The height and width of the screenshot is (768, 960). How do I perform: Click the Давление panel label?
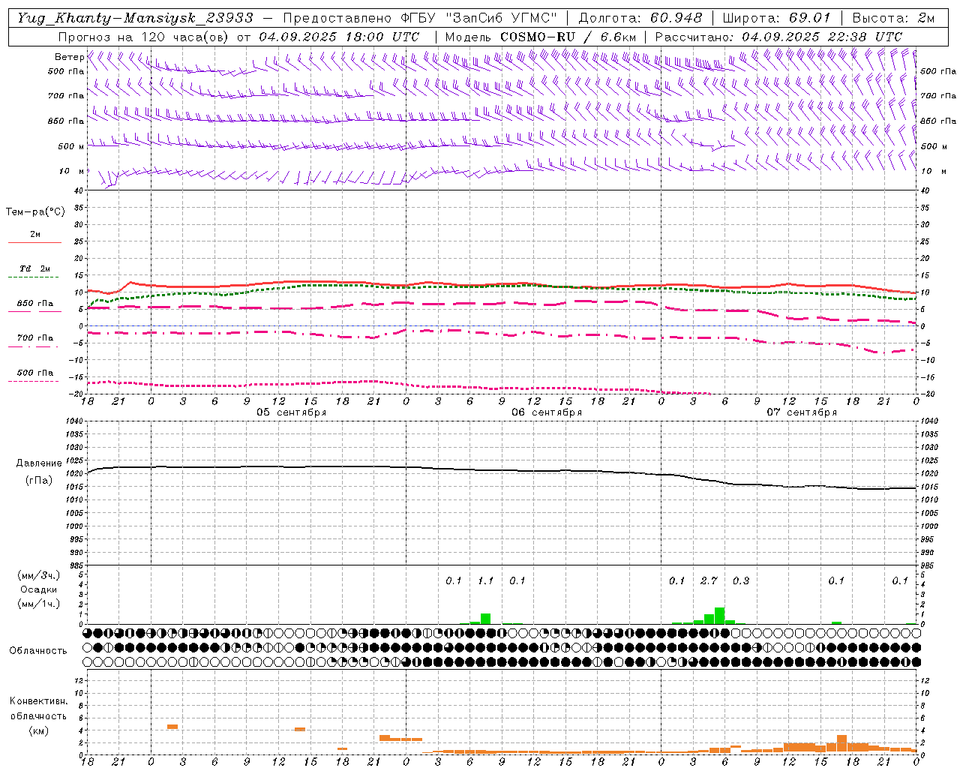click(x=38, y=463)
